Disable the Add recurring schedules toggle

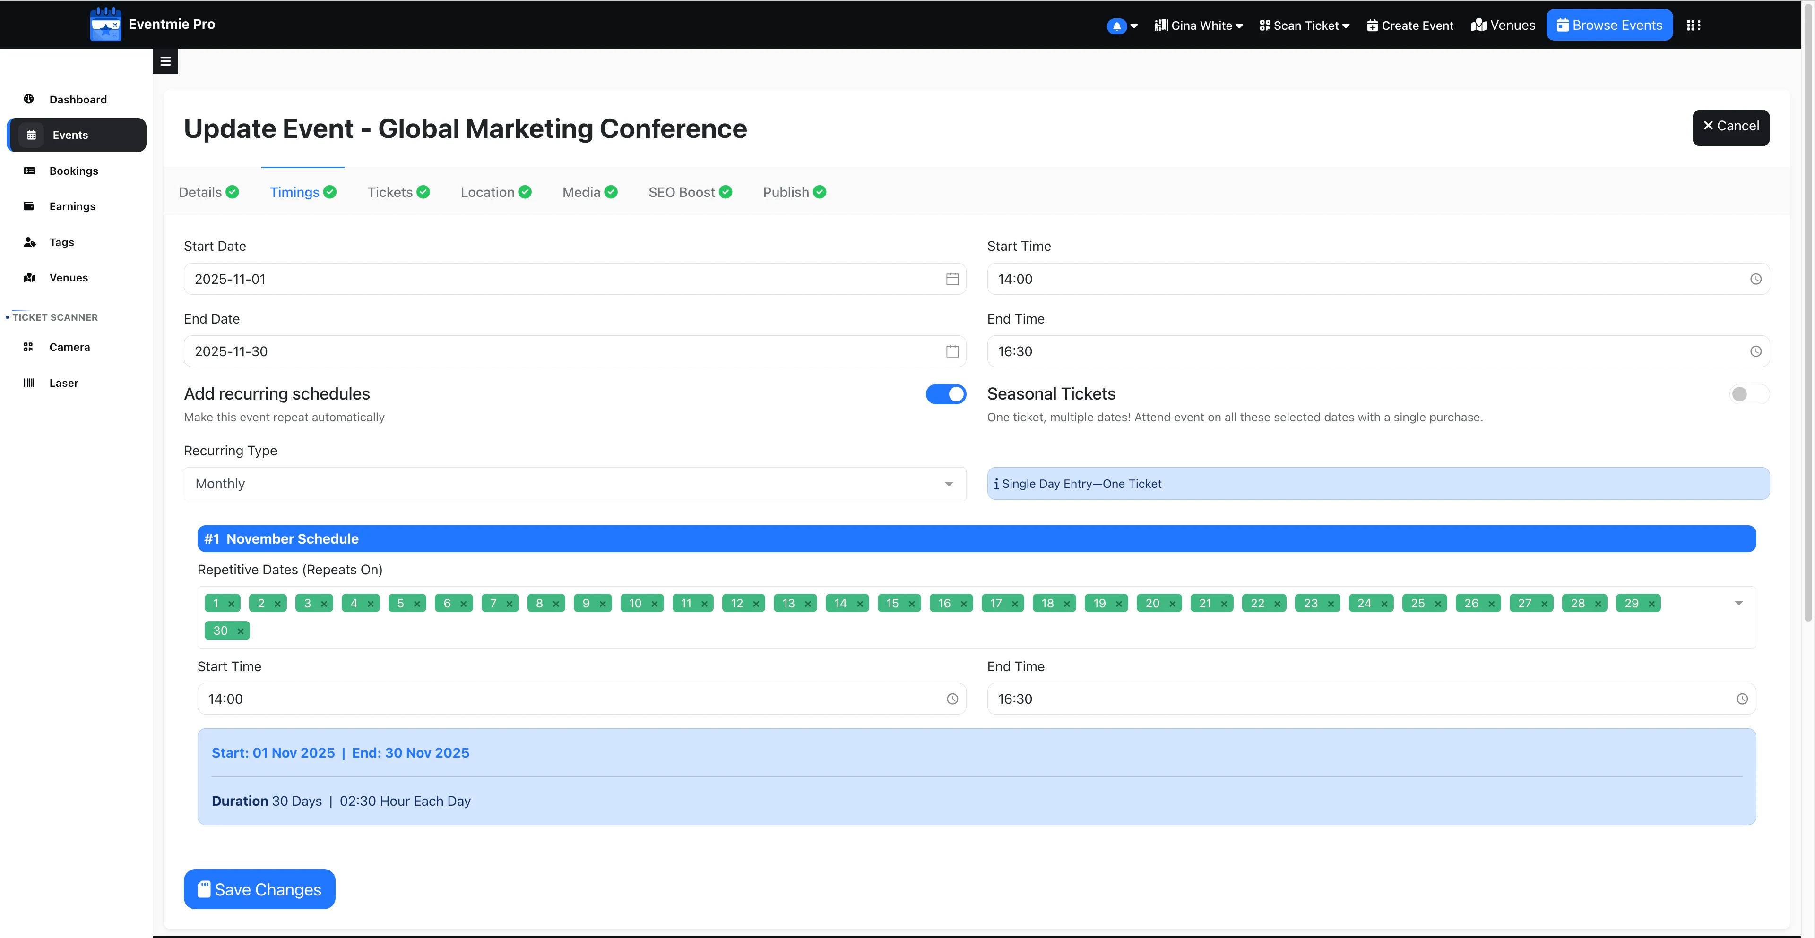pos(945,394)
